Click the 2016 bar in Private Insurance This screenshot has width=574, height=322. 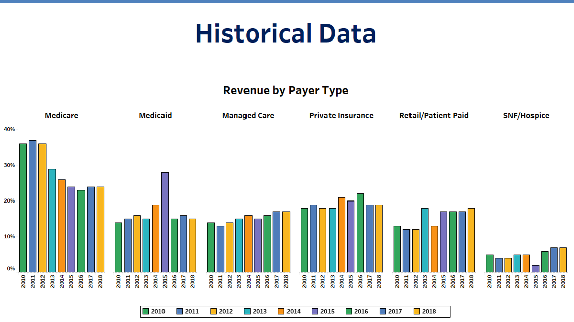click(x=360, y=233)
